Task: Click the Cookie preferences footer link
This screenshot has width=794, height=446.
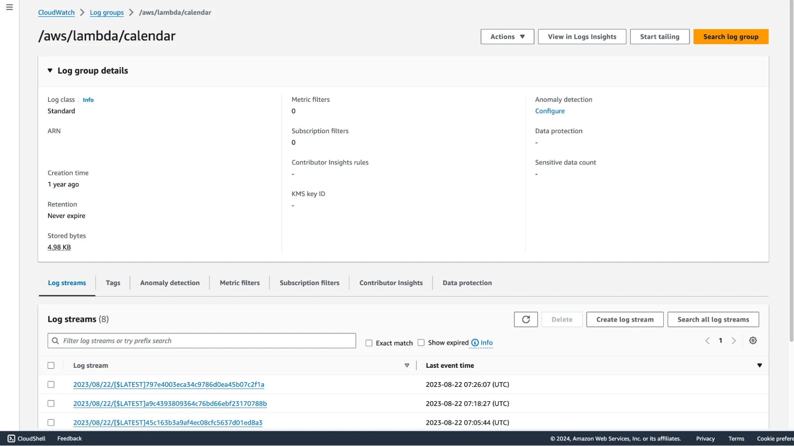Action: click(775, 439)
